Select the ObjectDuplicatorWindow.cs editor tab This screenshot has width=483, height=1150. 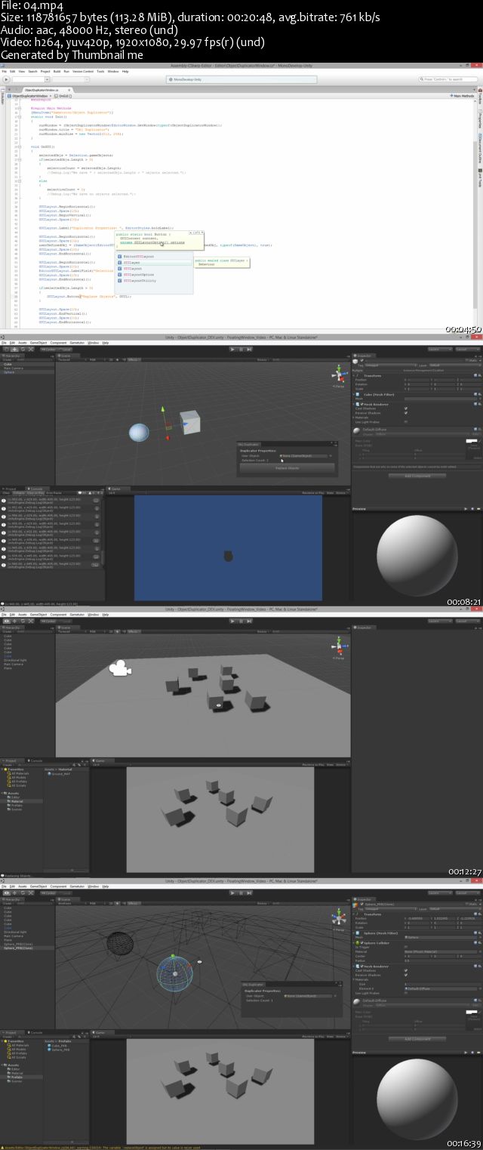coord(48,90)
